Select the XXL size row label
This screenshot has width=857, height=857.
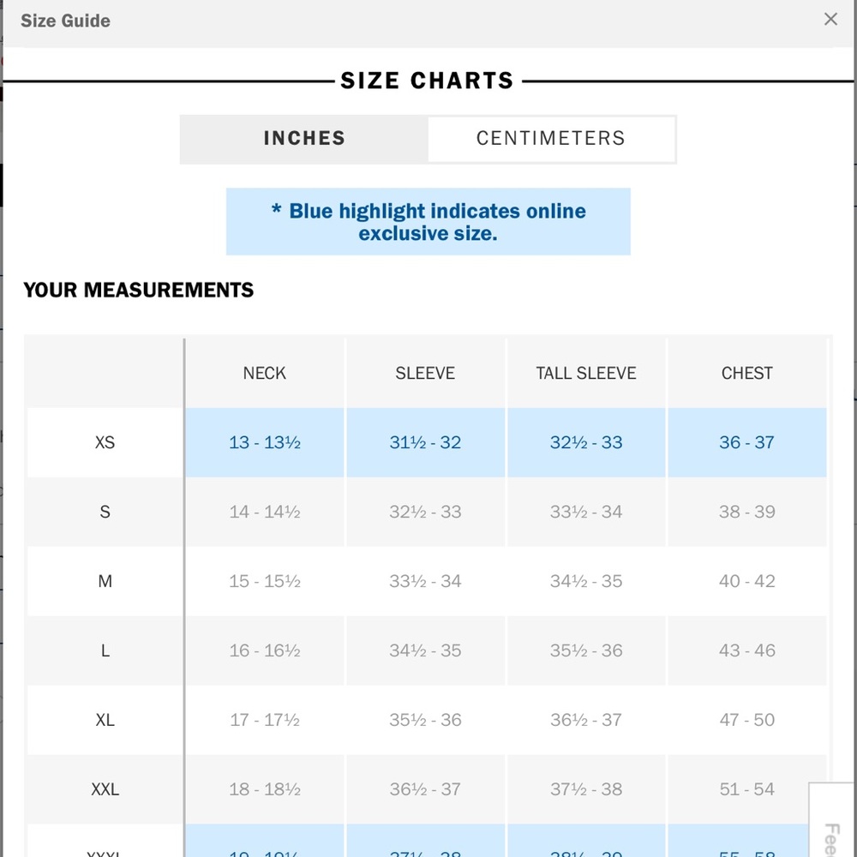click(x=105, y=789)
